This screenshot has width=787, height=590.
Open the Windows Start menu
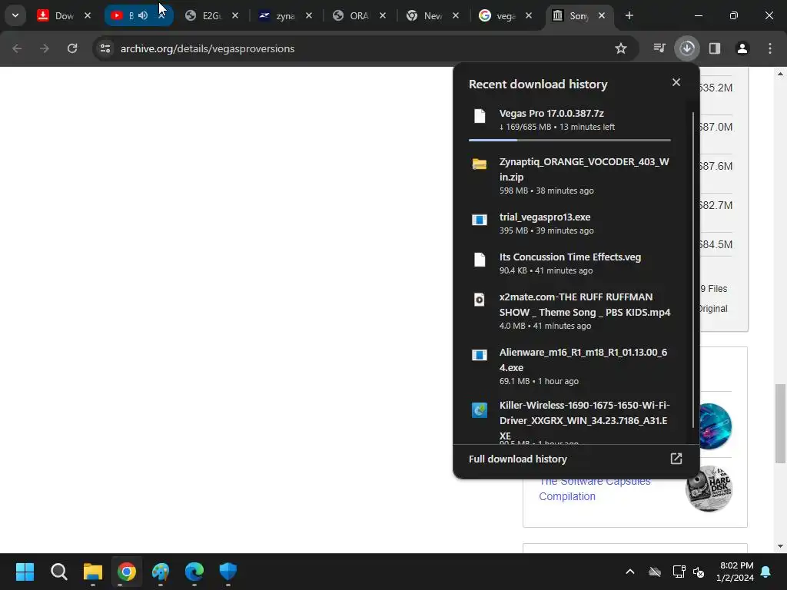(x=25, y=572)
